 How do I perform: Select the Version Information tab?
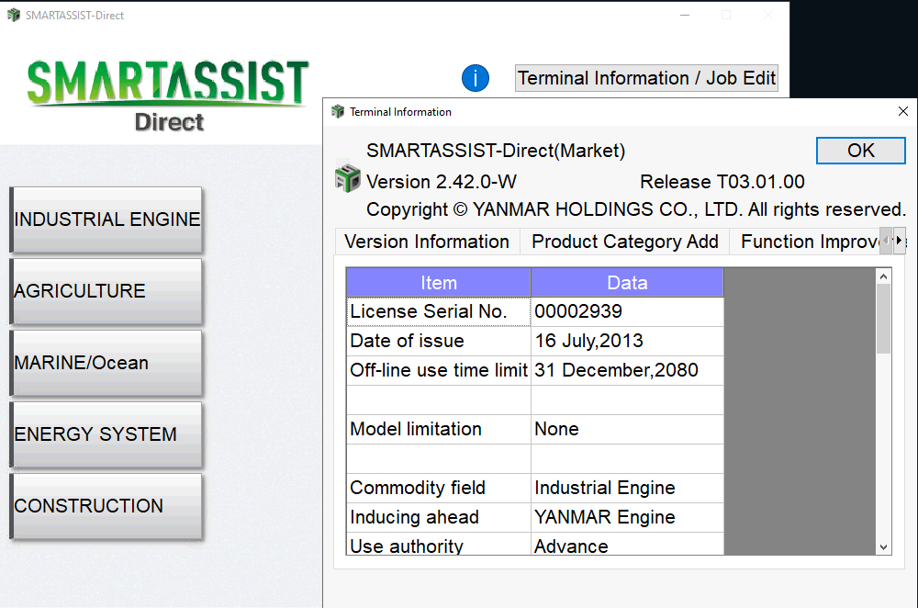tap(426, 241)
